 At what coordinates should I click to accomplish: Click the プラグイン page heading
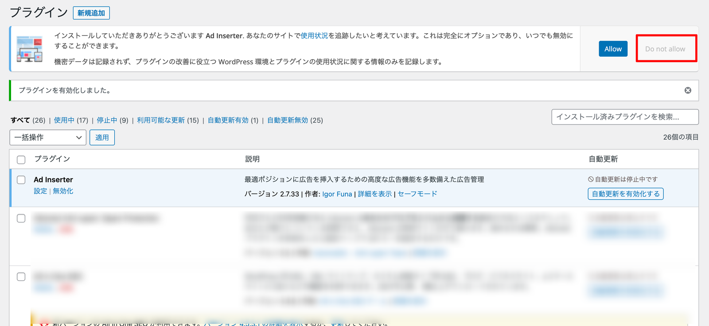[x=39, y=12]
